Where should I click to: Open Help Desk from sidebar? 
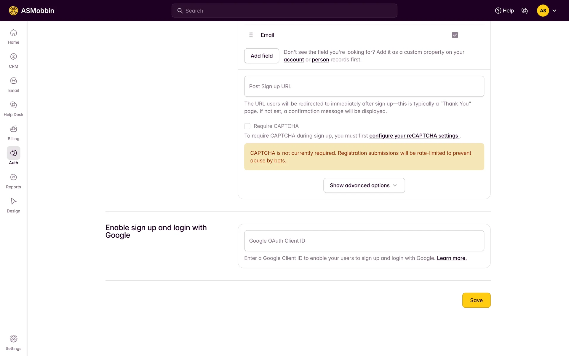tap(13, 105)
